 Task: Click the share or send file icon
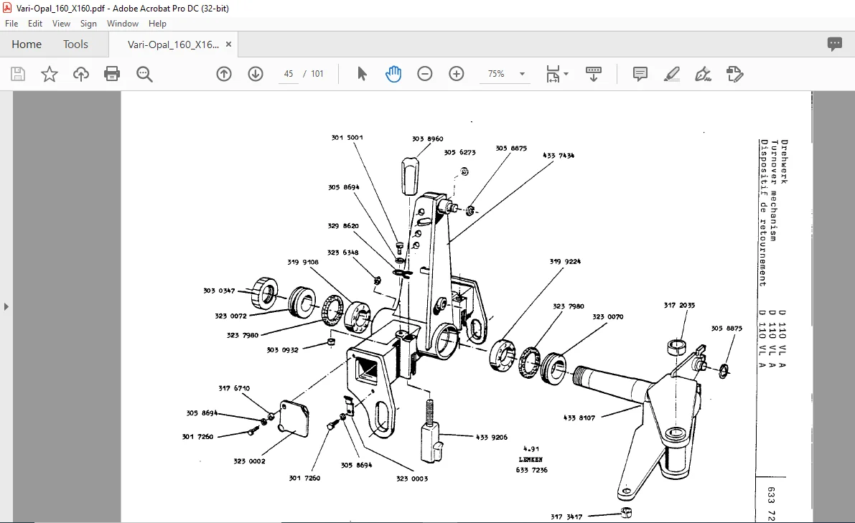(x=734, y=74)
